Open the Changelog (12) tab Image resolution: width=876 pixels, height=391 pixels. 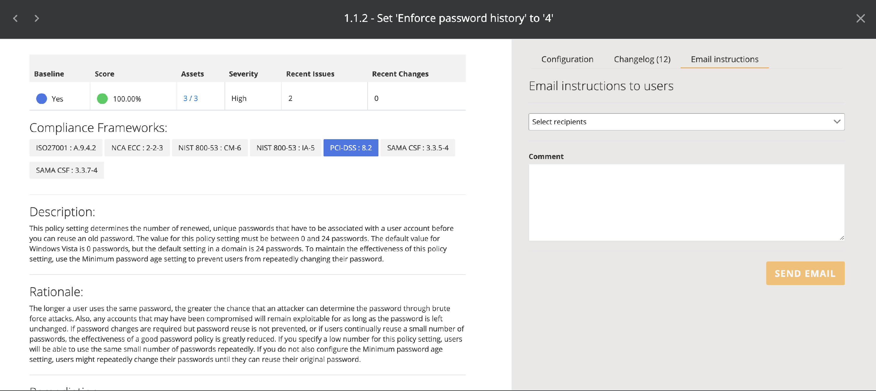coord(642,59)
